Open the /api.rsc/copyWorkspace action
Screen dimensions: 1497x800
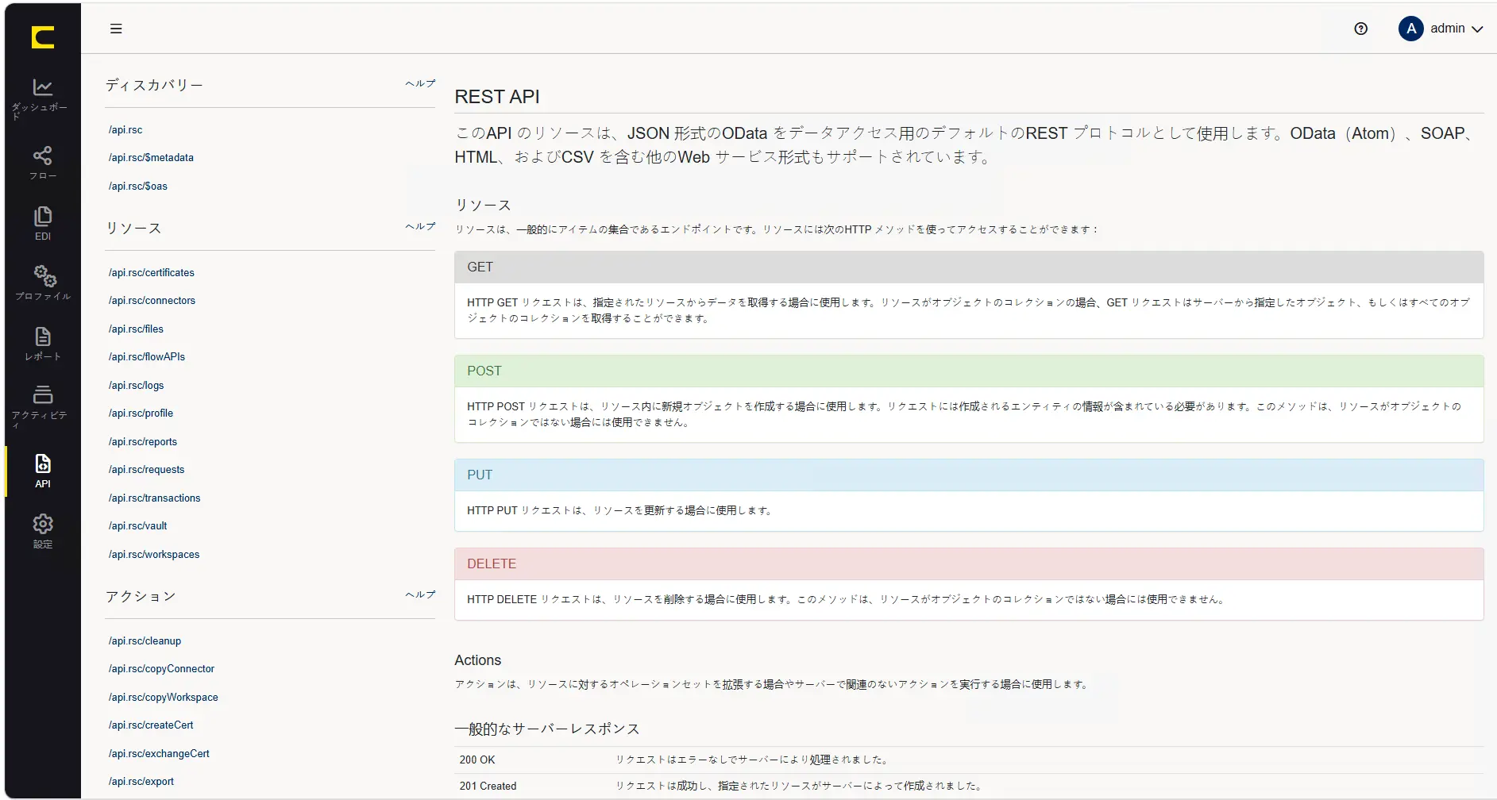click(164, 697)
